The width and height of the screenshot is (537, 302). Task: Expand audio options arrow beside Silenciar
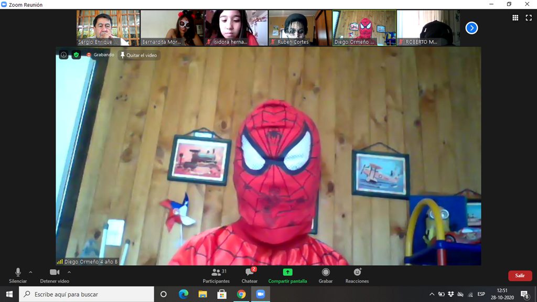(x=30, y=272)
